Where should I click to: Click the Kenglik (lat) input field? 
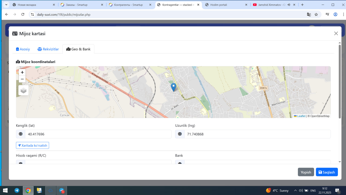point(98,134)
